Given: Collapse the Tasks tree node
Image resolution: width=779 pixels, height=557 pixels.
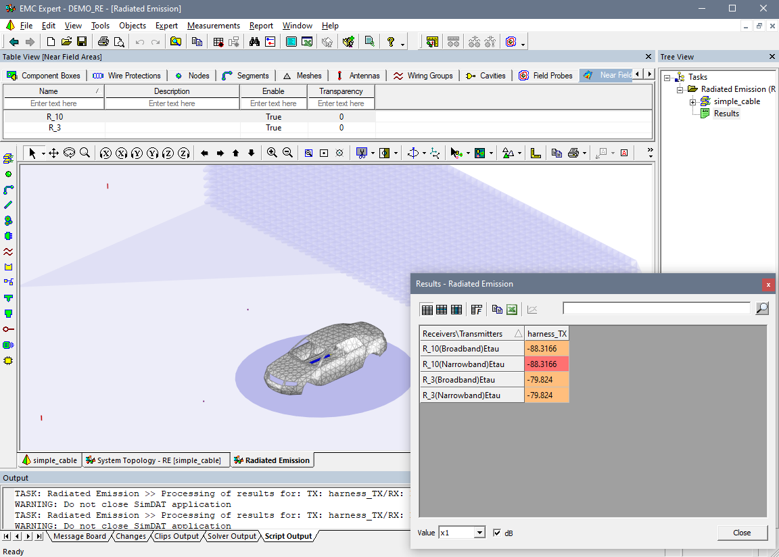Looking at the screenshot, I should (x=667, y=77).
